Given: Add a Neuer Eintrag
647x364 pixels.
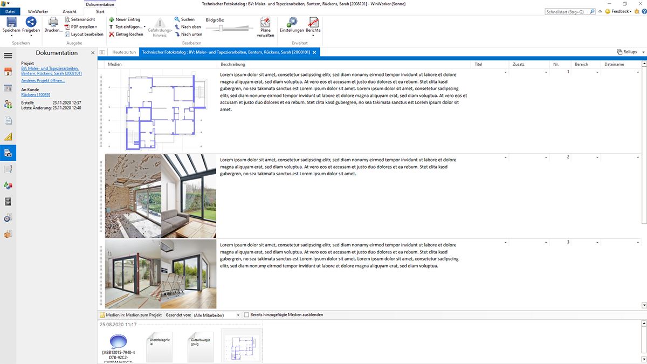Looking at the screenshot, I should (x=125, y=19).
